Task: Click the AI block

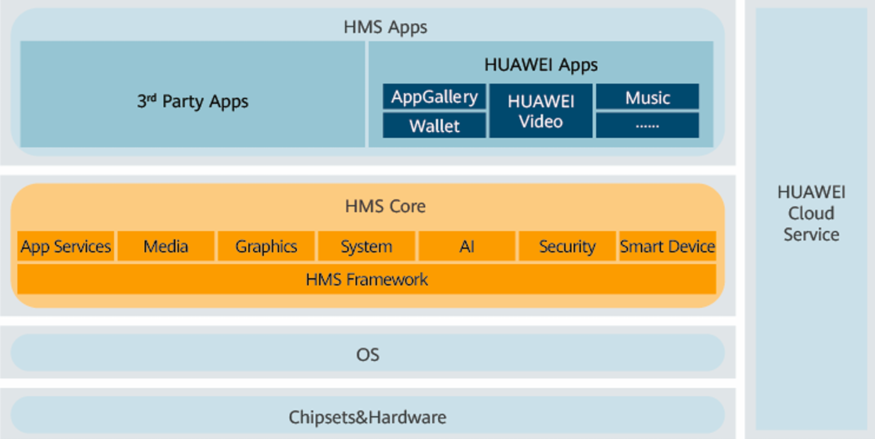Action: tap(467, 246)
